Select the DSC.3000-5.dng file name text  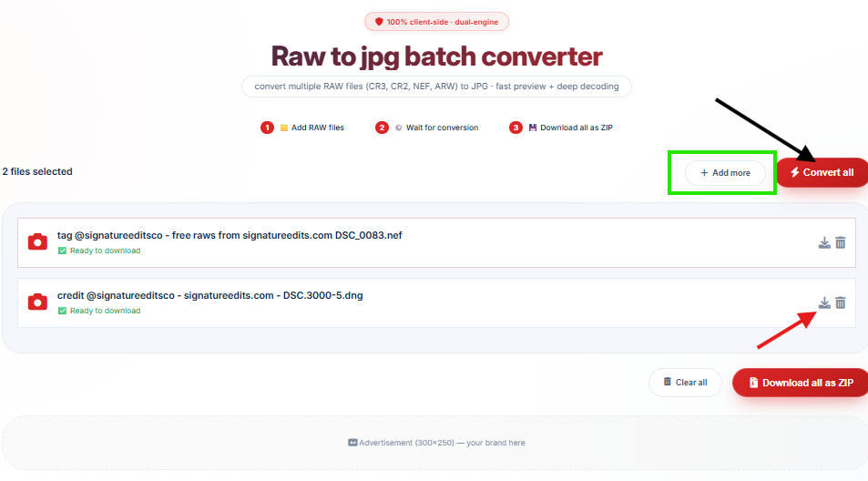[x=209, y=295]
